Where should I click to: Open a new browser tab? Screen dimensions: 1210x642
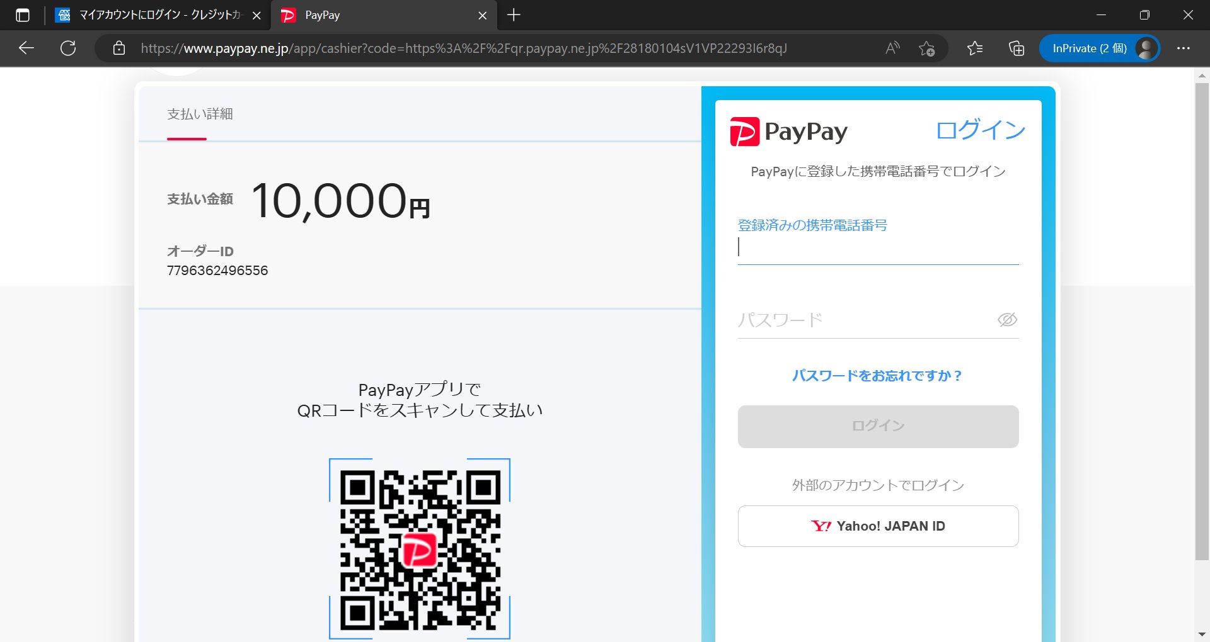tap(514, 15)
